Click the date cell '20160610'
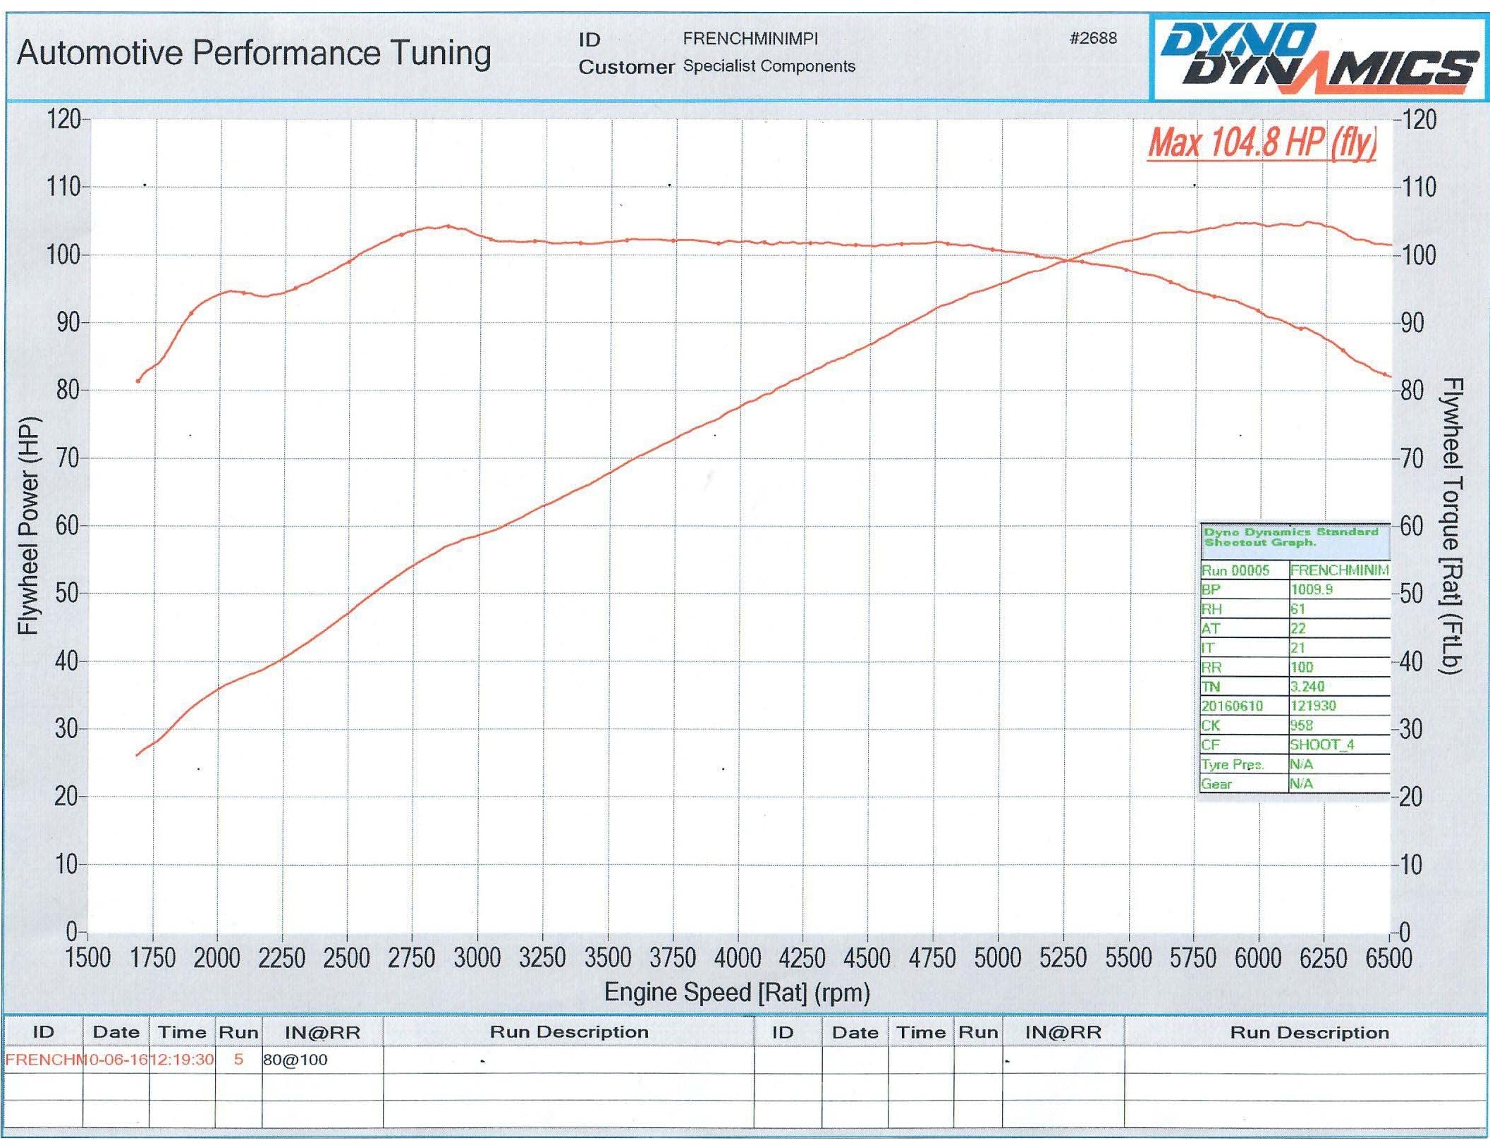The image size is (1490, 1140). pyautogui.click(x=1233, y=706)
